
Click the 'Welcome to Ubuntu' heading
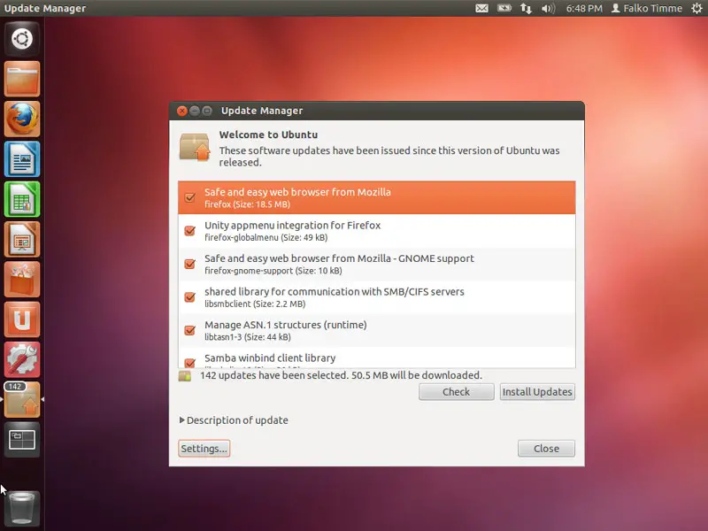click(268, 135)
